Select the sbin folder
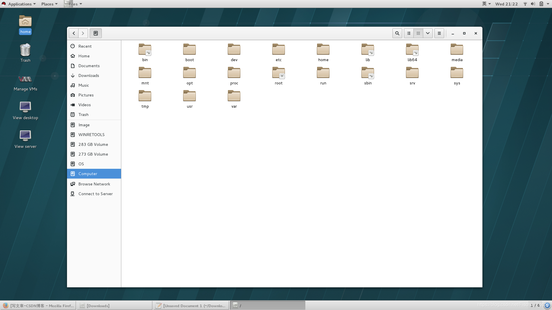Viewport: 552px width, 310px height. coord(368,76)
